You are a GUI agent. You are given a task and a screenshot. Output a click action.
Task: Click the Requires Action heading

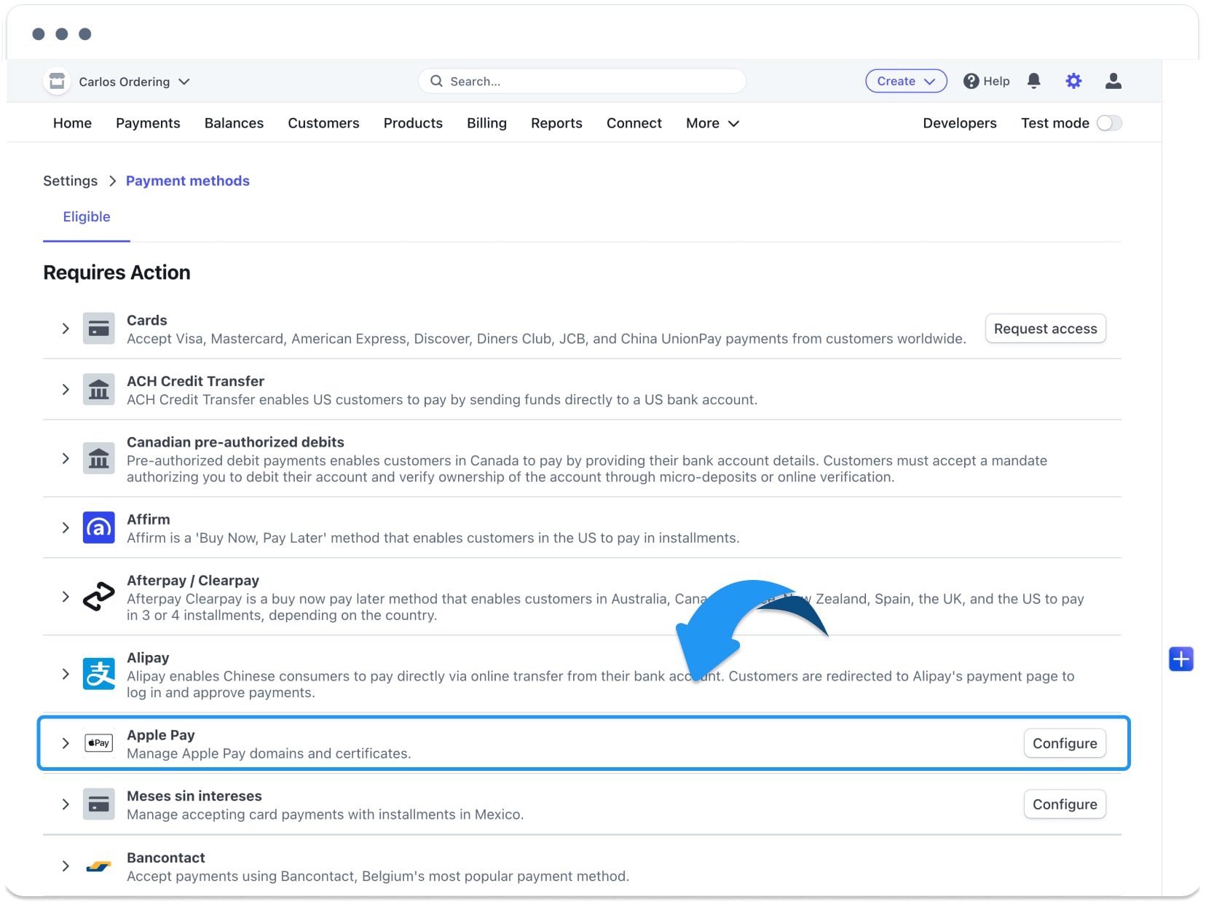[117, 272]
